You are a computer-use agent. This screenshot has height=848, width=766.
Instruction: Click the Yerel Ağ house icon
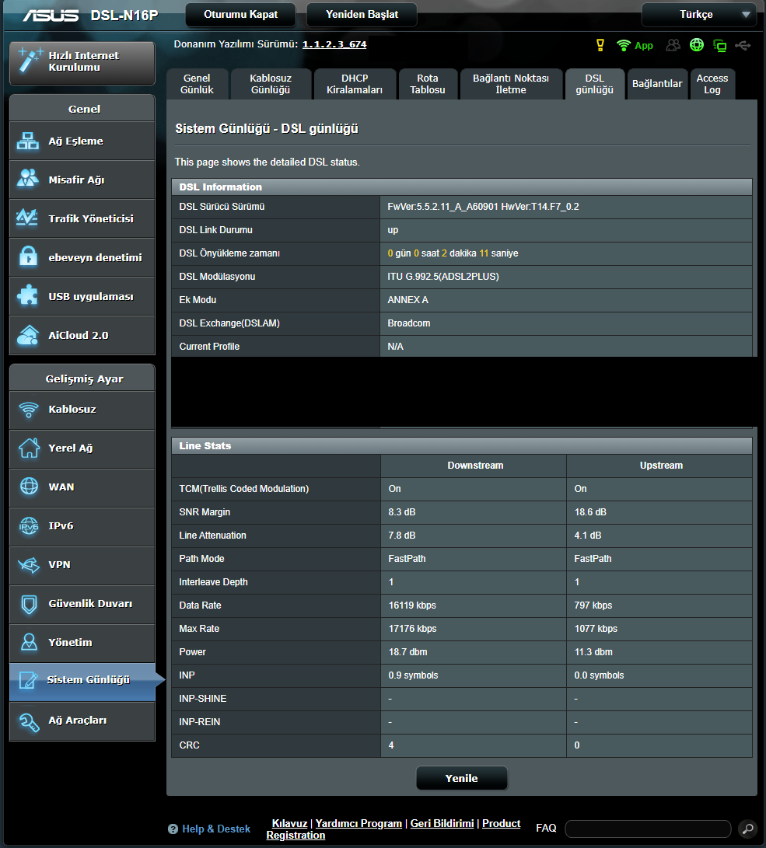(30, 448)
